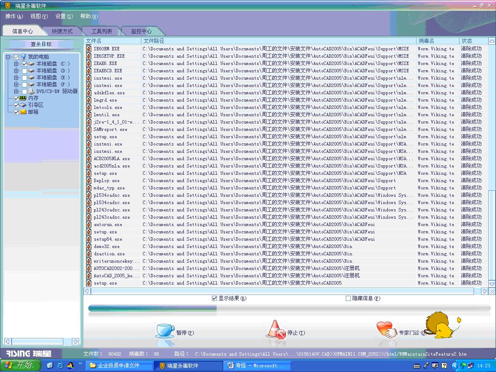Viewport: 496px width, 372px height.
Task: Sort by 病毒名 column header
Action: (x=438, y=41)
